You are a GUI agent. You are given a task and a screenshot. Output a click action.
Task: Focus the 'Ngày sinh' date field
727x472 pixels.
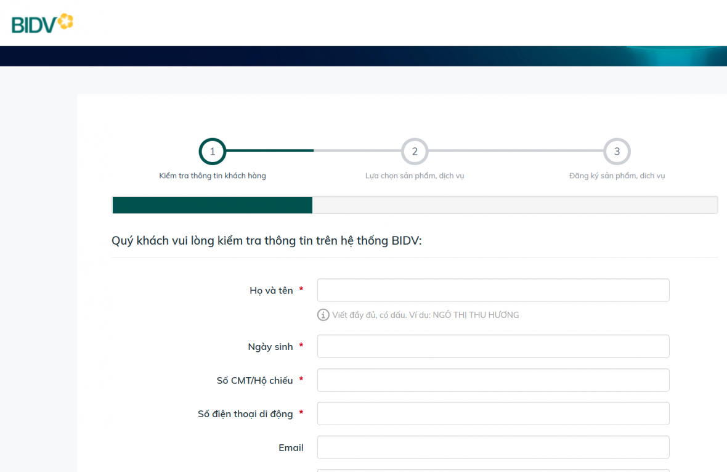[x=493, y=346]
